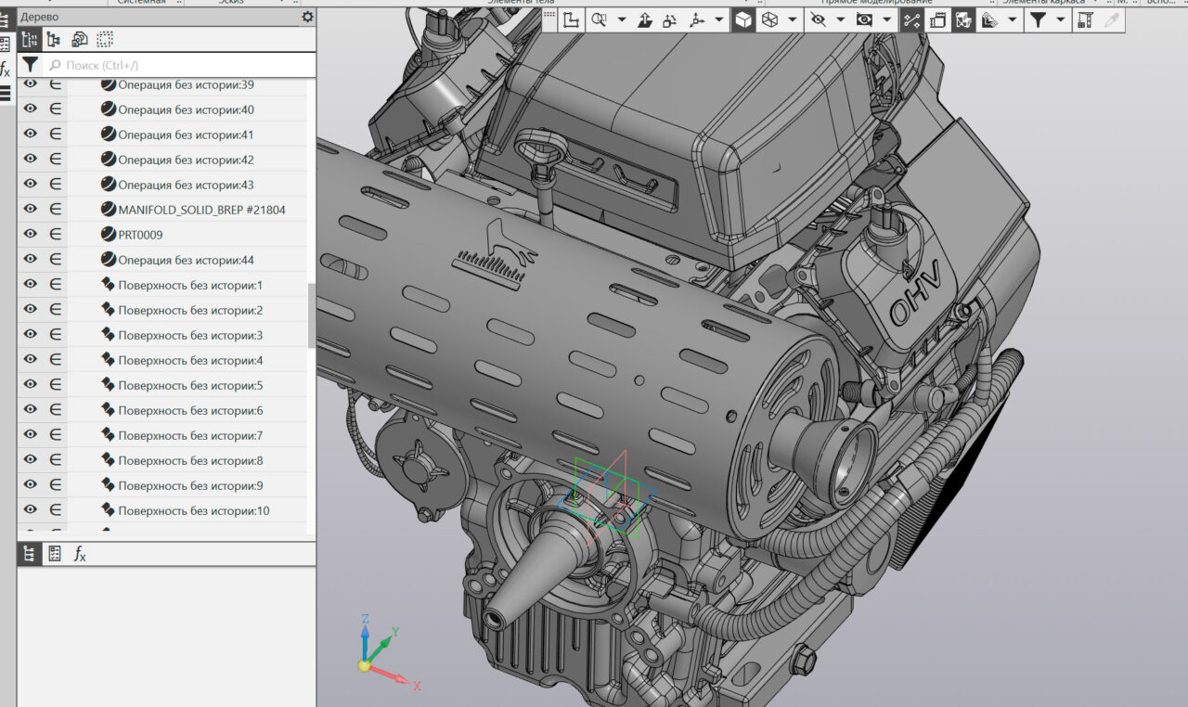1188x707 pixels.
Task: Open the dropdown beside the view toolbar funnel
Action: (1061, 19)
